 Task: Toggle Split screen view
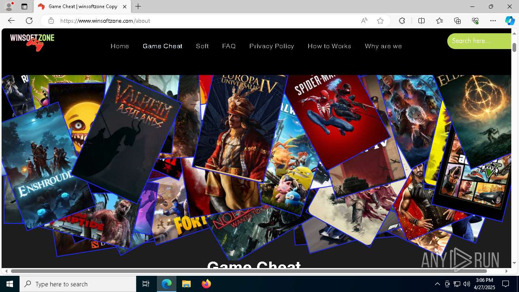(x=421, y=21)
